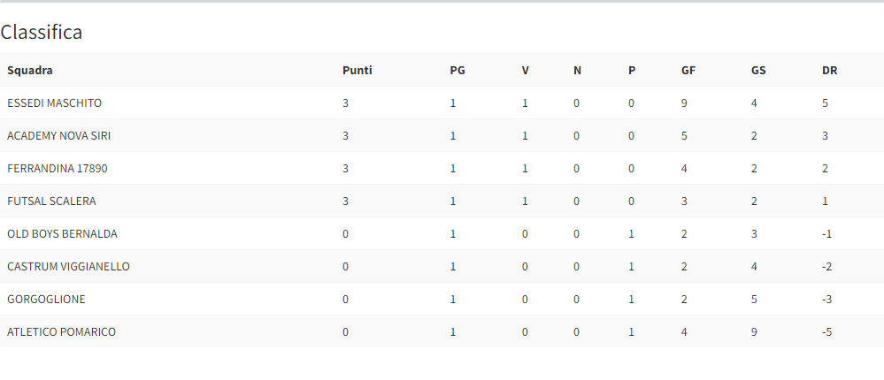884x380 pixels.
Task: Select the ACADEMY NOVA SIRI team row name
Action: coord(58,136)
